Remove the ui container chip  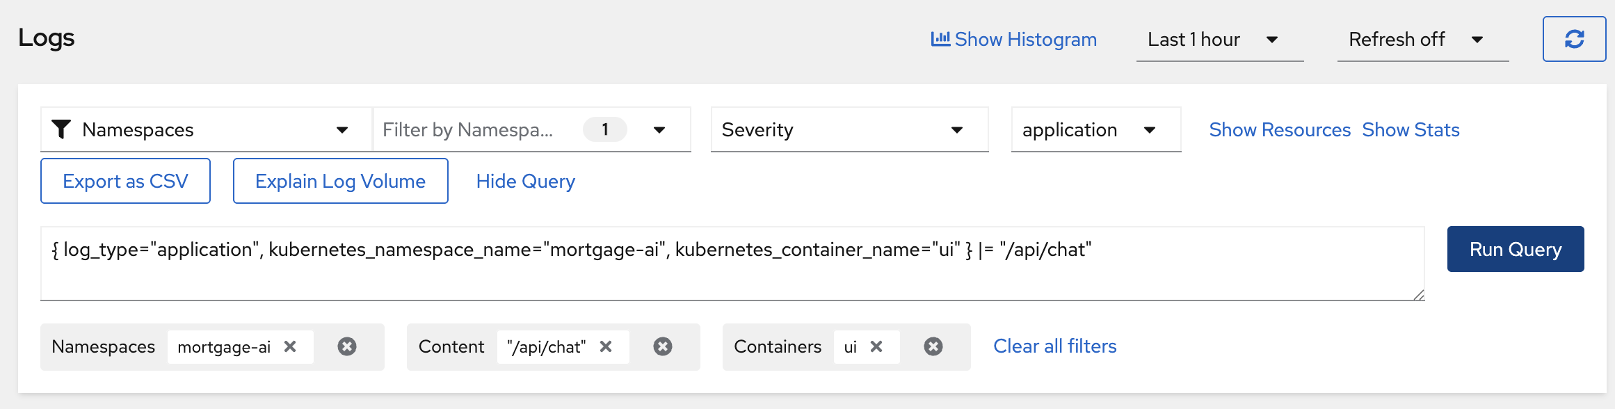click(x=876, y=346)
